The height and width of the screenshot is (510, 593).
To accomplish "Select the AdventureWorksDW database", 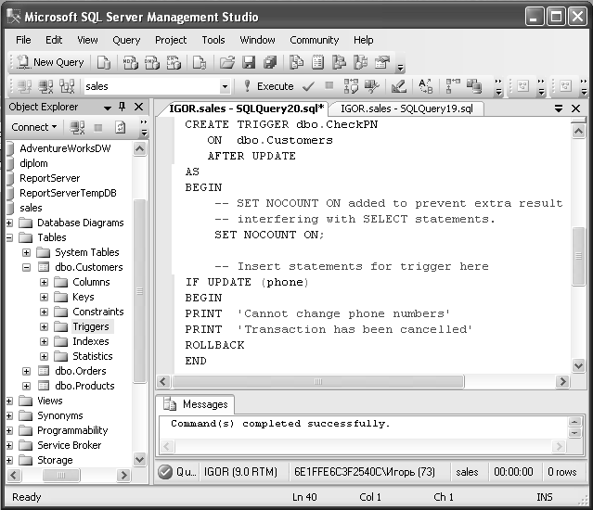I will (x=66, y=148).
